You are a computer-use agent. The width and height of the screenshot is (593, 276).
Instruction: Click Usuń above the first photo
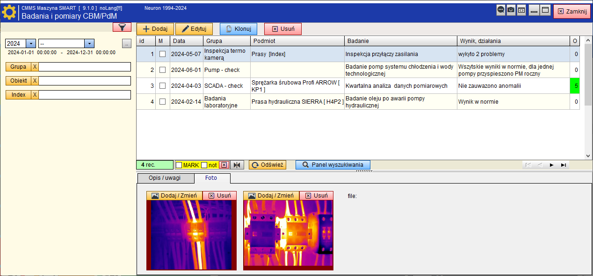(x=220, y=196)
